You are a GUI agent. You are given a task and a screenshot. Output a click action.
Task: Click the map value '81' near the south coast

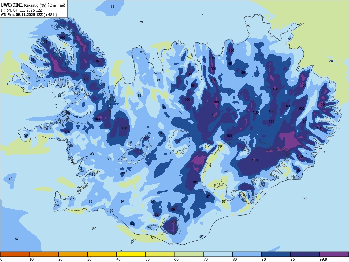(202, 236)
